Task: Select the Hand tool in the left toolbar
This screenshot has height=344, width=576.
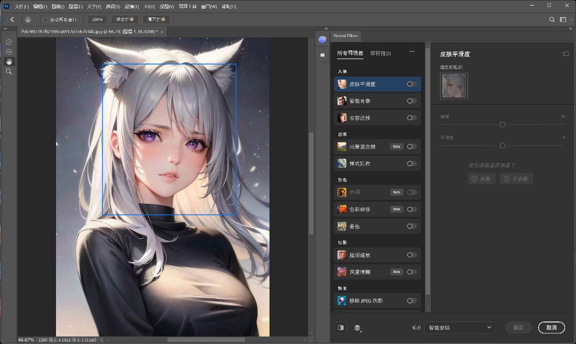Action: coord(8,61)
